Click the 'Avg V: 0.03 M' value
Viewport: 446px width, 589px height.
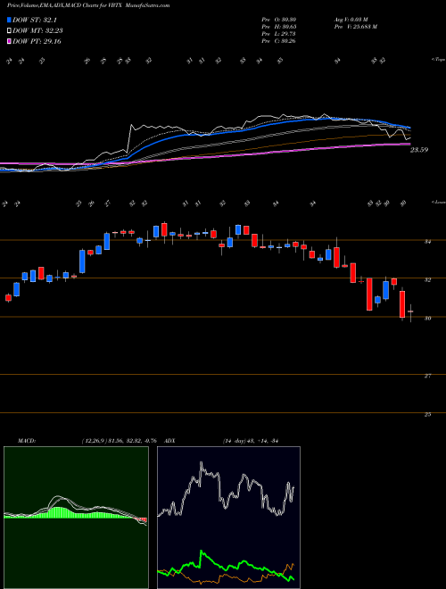click(352, 20)
